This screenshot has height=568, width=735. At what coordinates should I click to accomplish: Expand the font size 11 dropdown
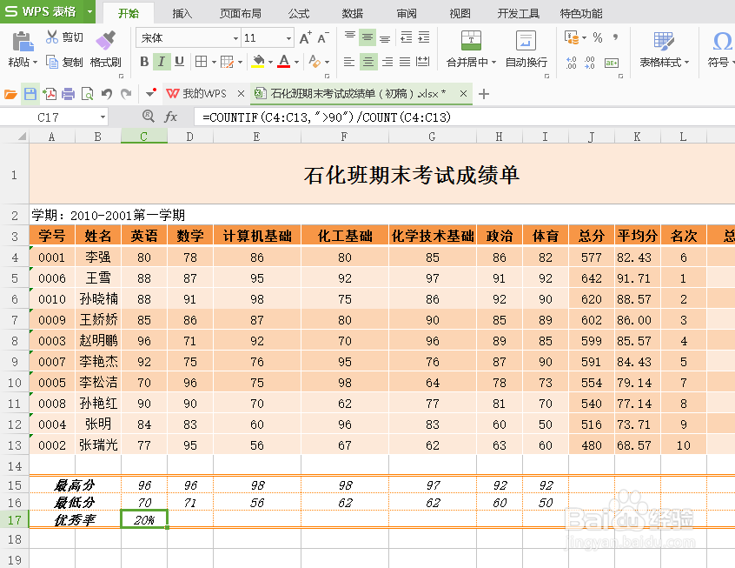tap(289, 38)
